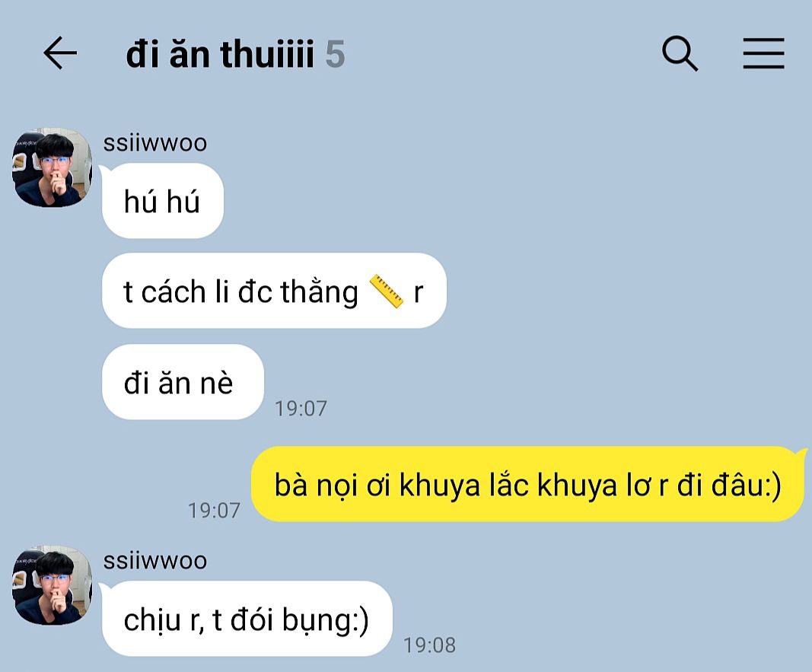The height and width of the screenshot is (672, 812).
Task: Select the 'hú hú' message bubble
Action: [163, 201]
